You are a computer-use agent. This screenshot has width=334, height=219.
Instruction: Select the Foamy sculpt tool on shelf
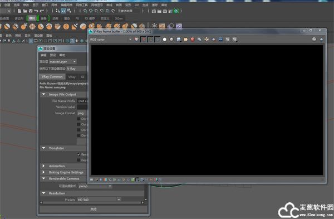pos(49,26)
